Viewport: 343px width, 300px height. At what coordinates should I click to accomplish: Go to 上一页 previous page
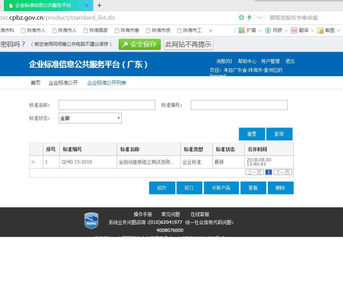tap(254, 172)
